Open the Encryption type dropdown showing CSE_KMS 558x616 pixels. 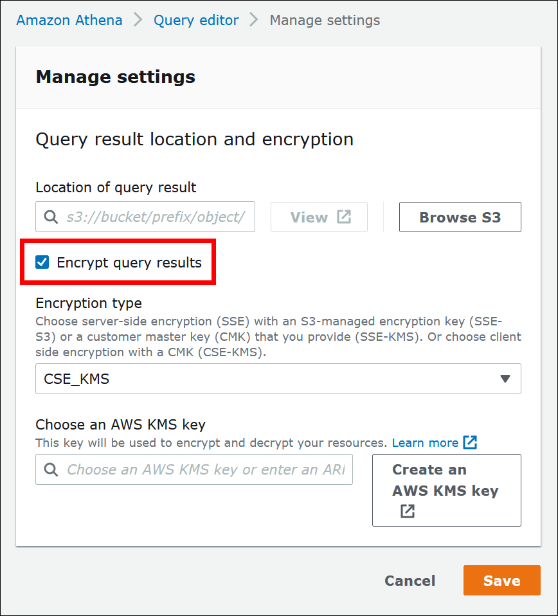point(278,379)
